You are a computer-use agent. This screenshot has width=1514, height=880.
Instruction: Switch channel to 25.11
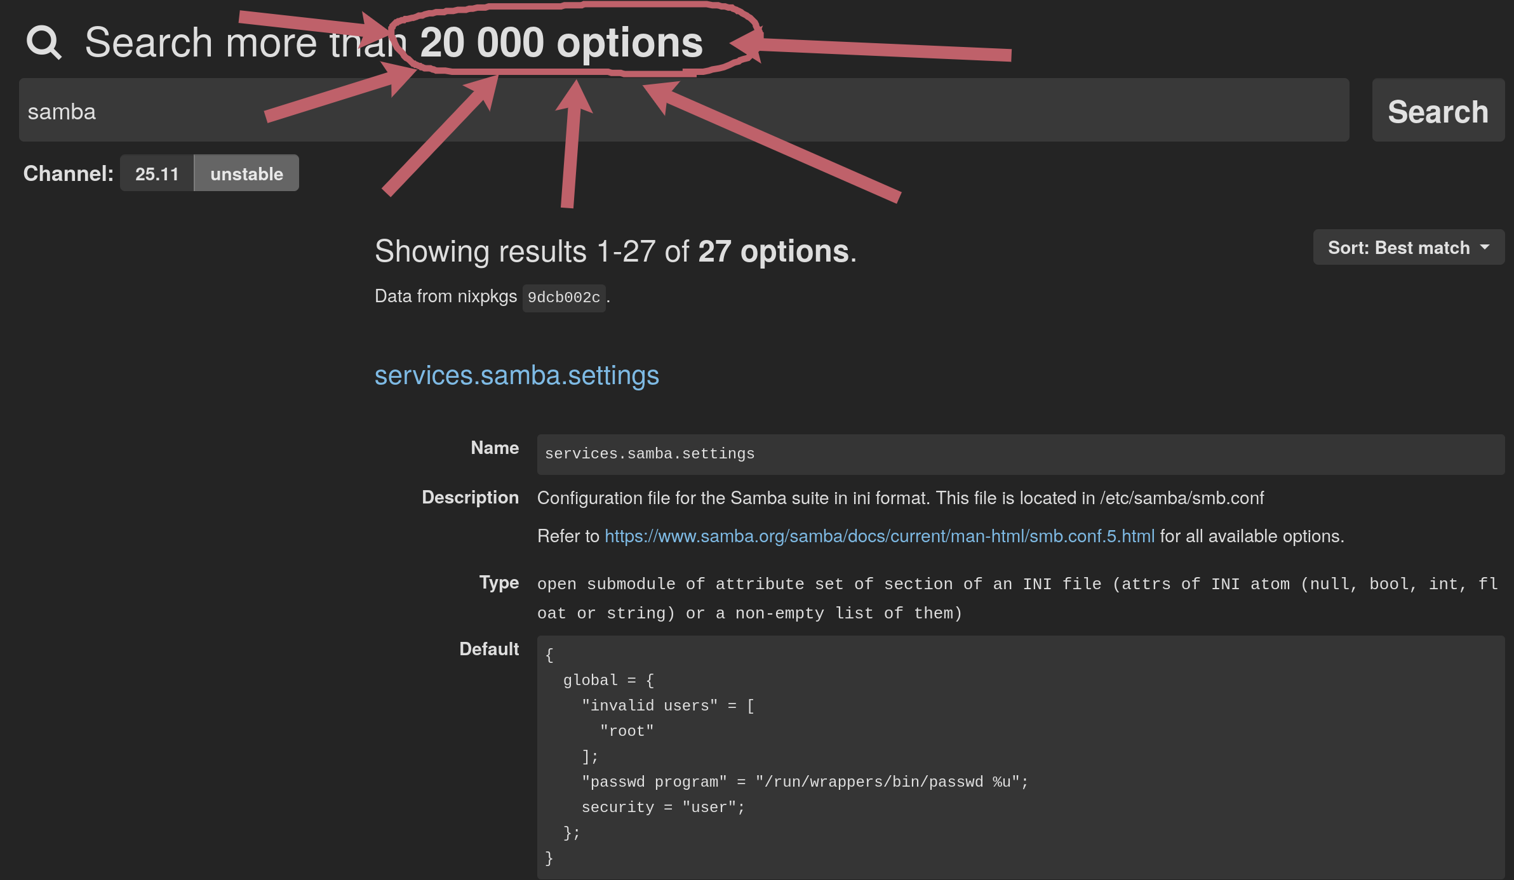pos(157,173)
